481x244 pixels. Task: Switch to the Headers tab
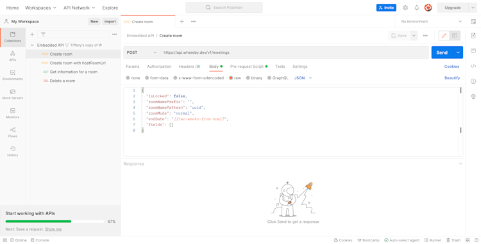pos(189,67)
